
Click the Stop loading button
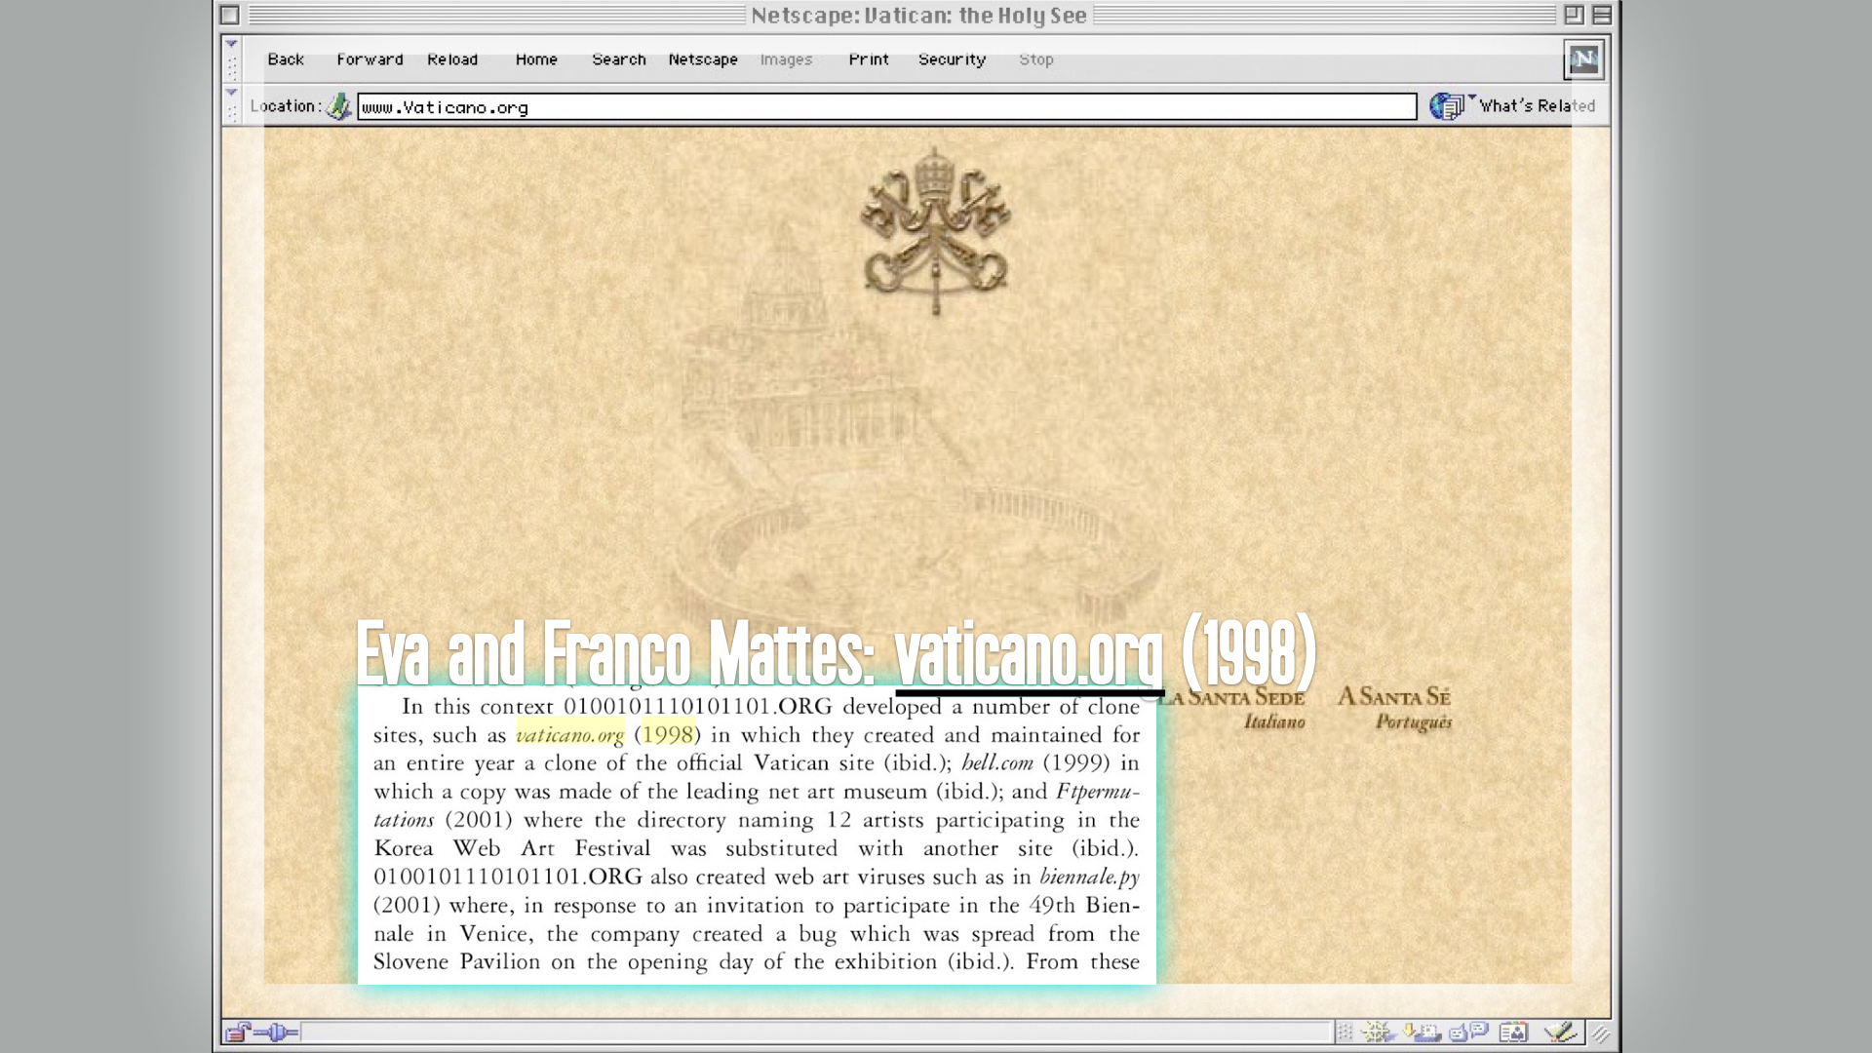tap(1036, 59)
